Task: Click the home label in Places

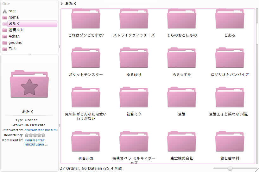Action: pyautogui.click(x=14, y=17)
